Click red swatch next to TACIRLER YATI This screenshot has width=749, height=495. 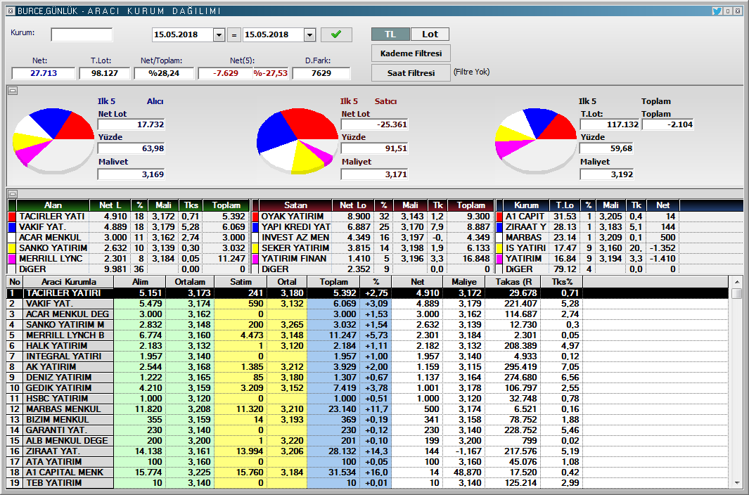(12, 217)
